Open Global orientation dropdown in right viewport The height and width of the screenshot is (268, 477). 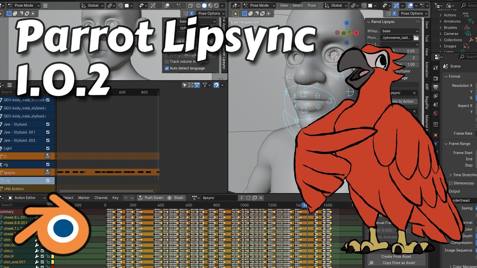point(337,6)
